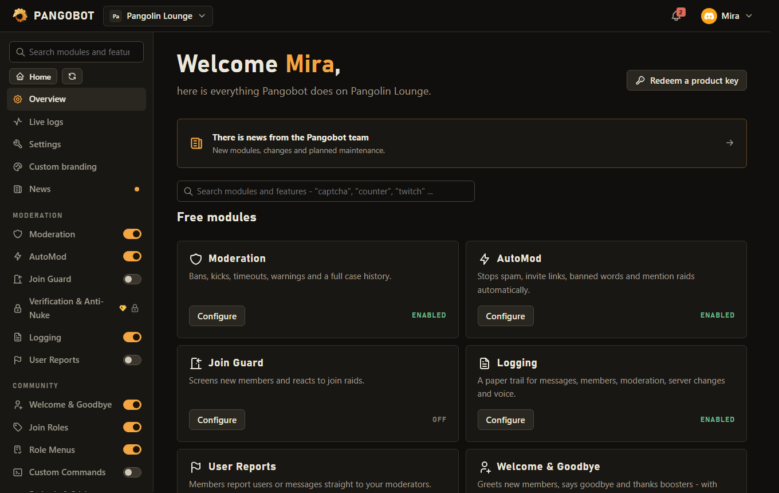Click the Settings wrench icon

coord(18,144)
